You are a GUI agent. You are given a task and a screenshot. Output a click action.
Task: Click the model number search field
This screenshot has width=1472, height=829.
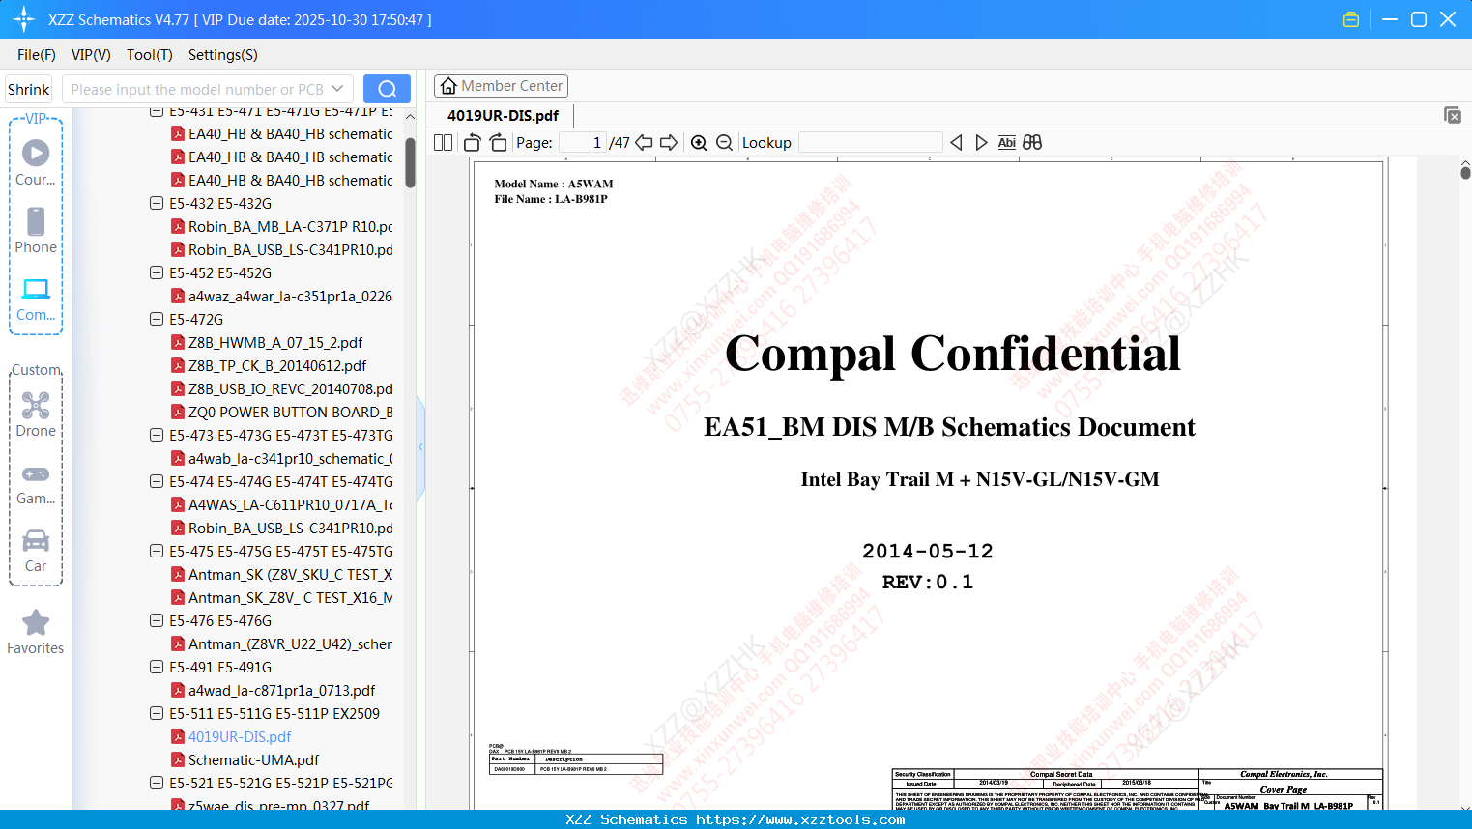(208, 89)
